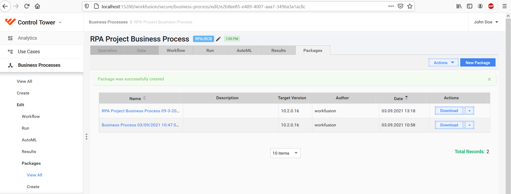
Task: Dismiss the package created notification
Action: point(489,79)
